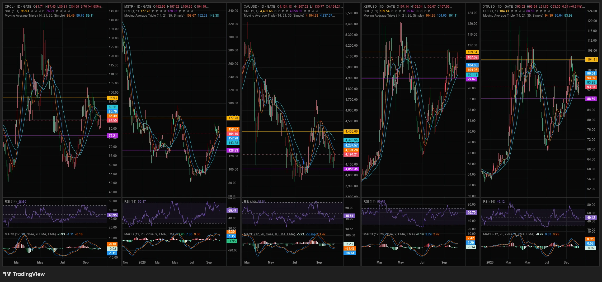602x282 pixels.
Task: Click the 55.47 RSI axis label
Action: (x=232, y=211)
